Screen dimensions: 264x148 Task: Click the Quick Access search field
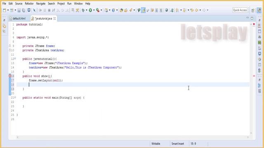[x=240, y=10]
